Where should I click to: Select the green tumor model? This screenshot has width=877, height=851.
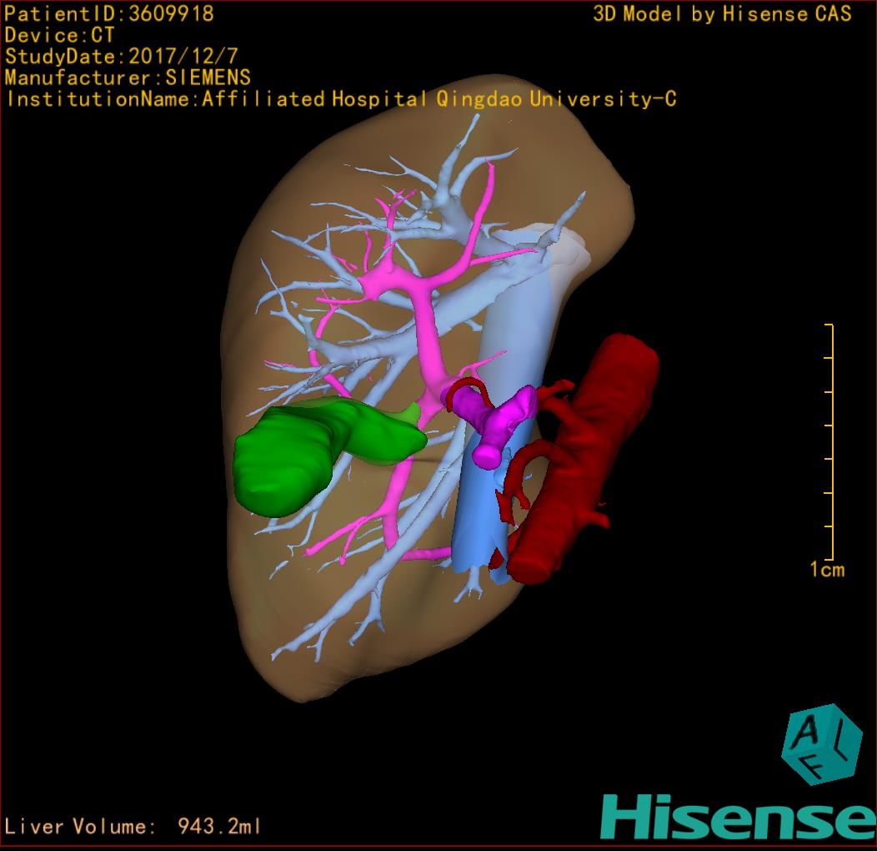[x=292, y=459]
